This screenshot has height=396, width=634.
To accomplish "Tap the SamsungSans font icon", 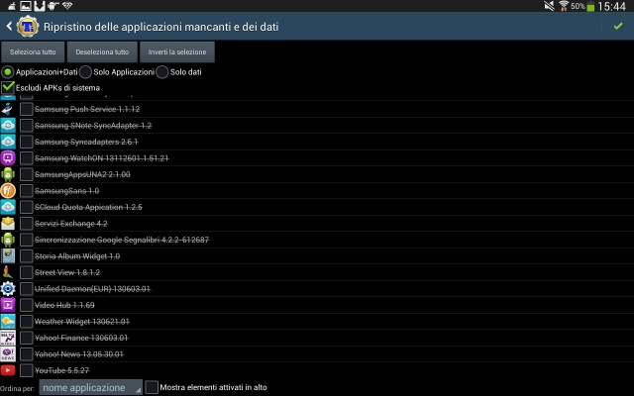I will pos(8,191).
